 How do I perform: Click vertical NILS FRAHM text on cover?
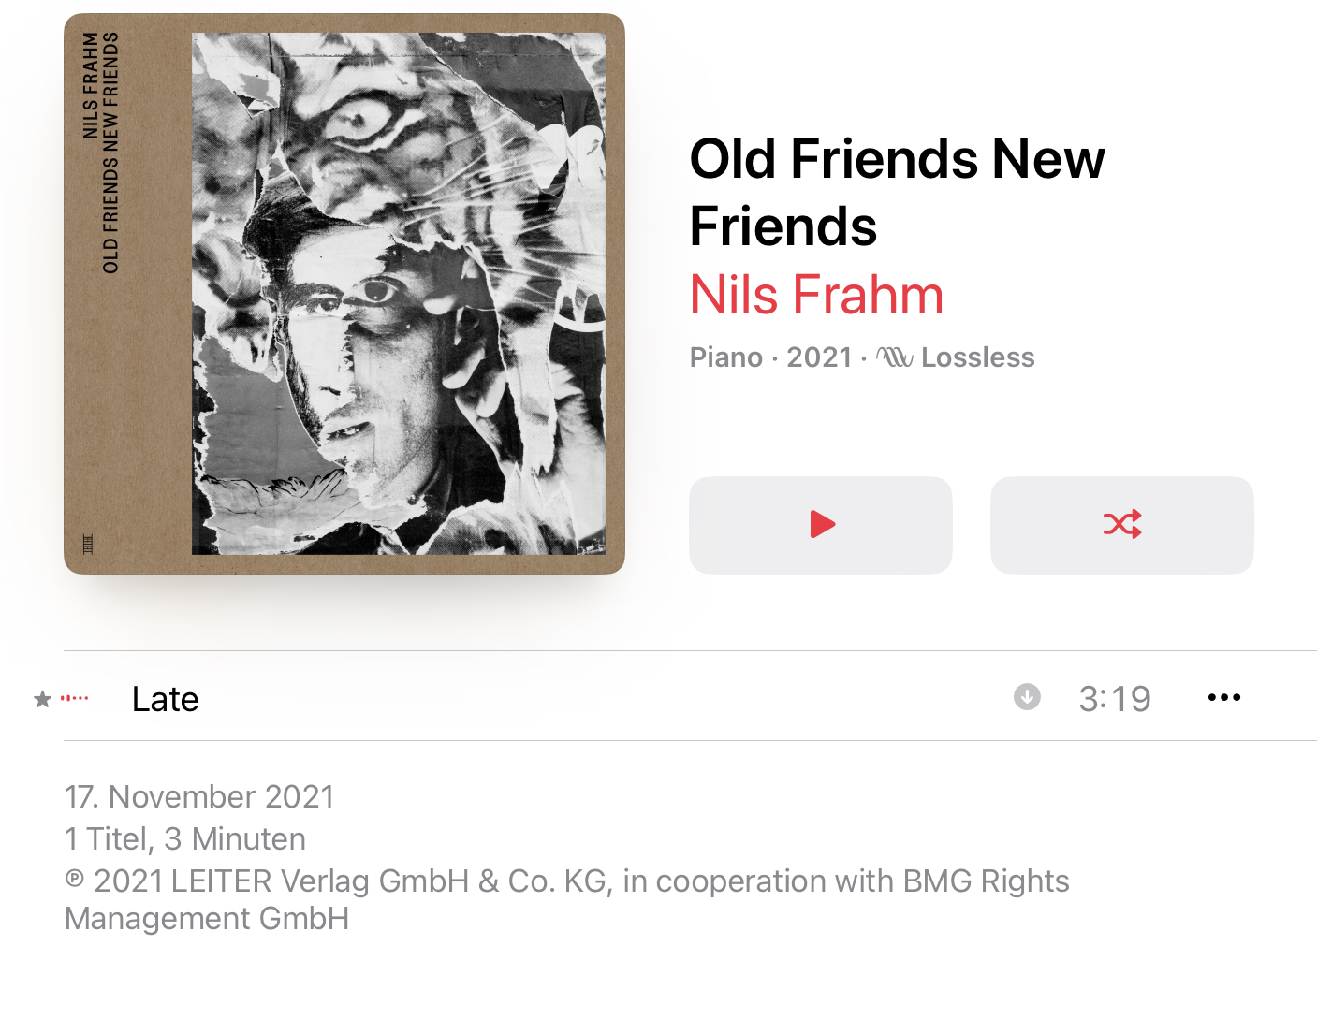tap(91, 85)
